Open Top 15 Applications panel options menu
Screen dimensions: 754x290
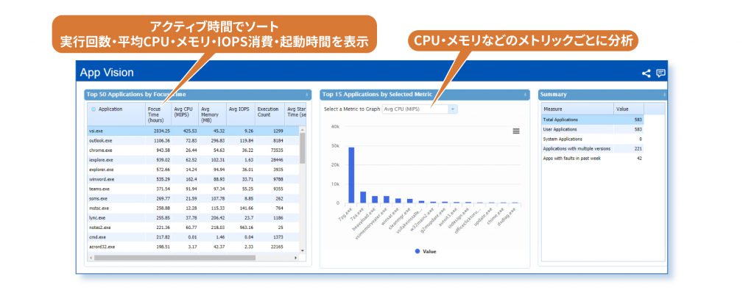(526, 95)
